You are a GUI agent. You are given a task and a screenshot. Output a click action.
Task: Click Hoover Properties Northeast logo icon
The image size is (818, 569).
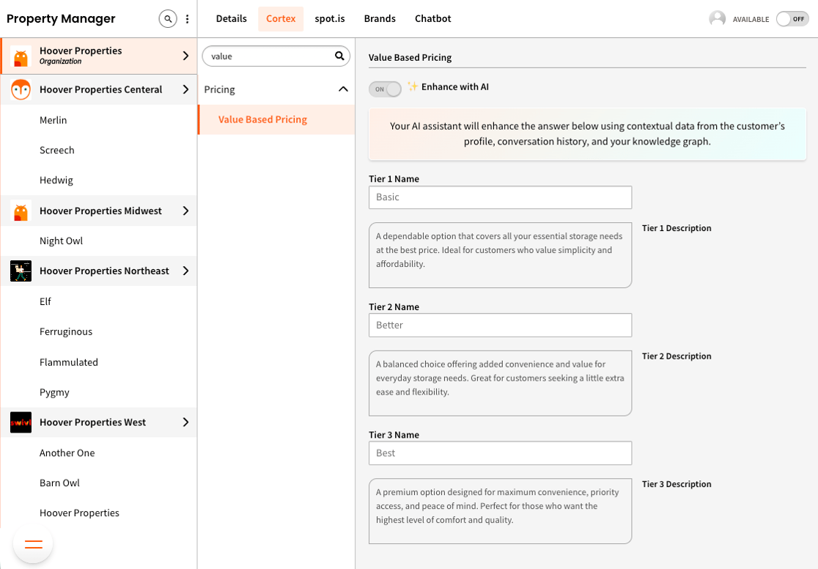21,271
